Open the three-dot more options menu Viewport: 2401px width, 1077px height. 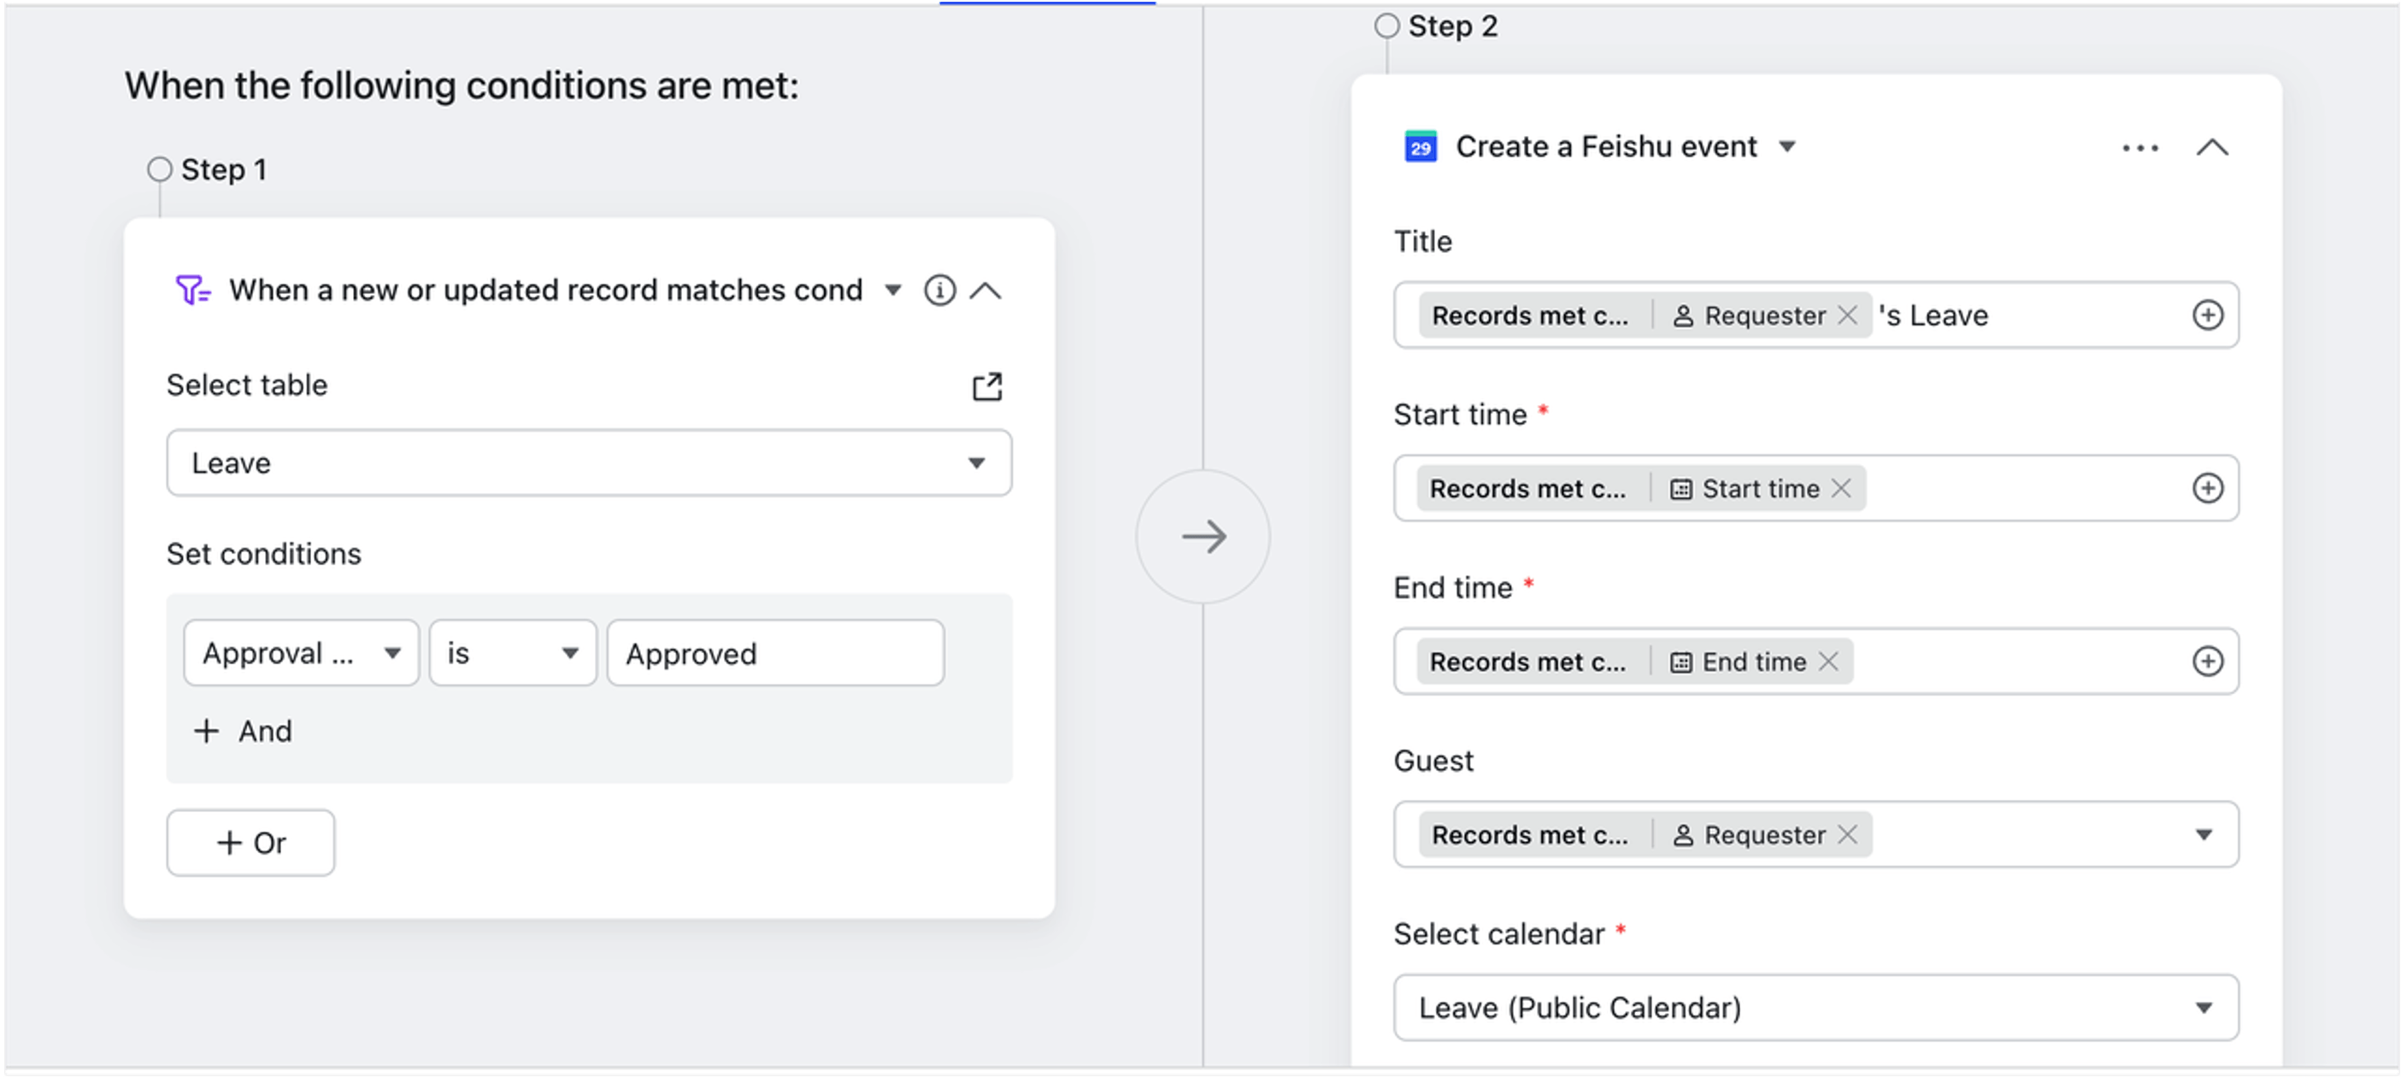pos(2140,147)
